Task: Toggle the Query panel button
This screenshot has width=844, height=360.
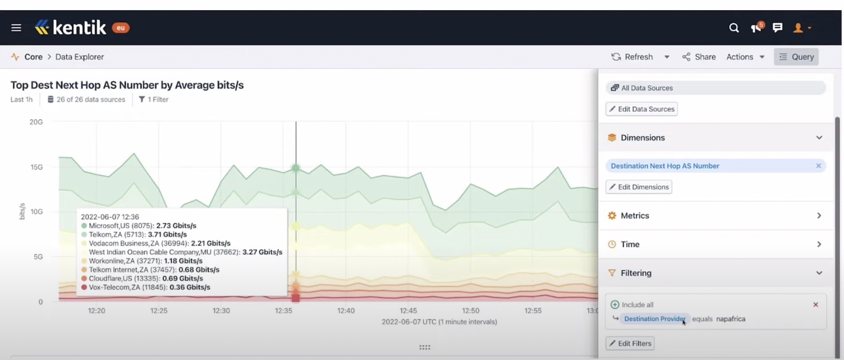Action: pyautogui.click(x=796, y=57)
